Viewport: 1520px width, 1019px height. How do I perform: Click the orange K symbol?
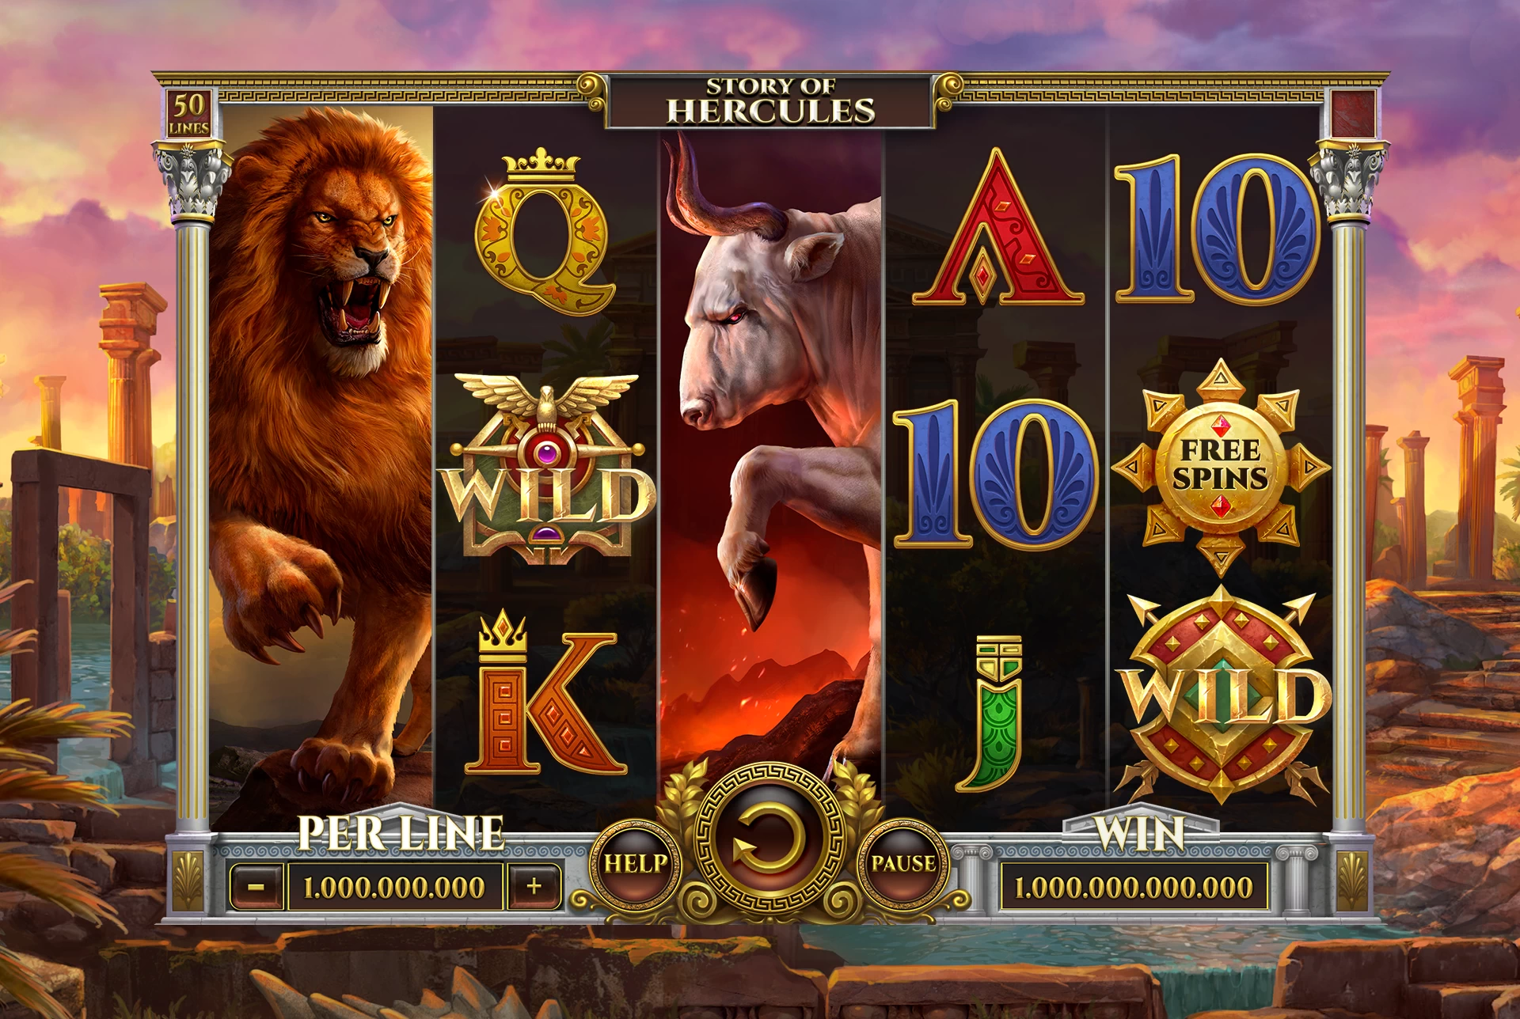545,692
